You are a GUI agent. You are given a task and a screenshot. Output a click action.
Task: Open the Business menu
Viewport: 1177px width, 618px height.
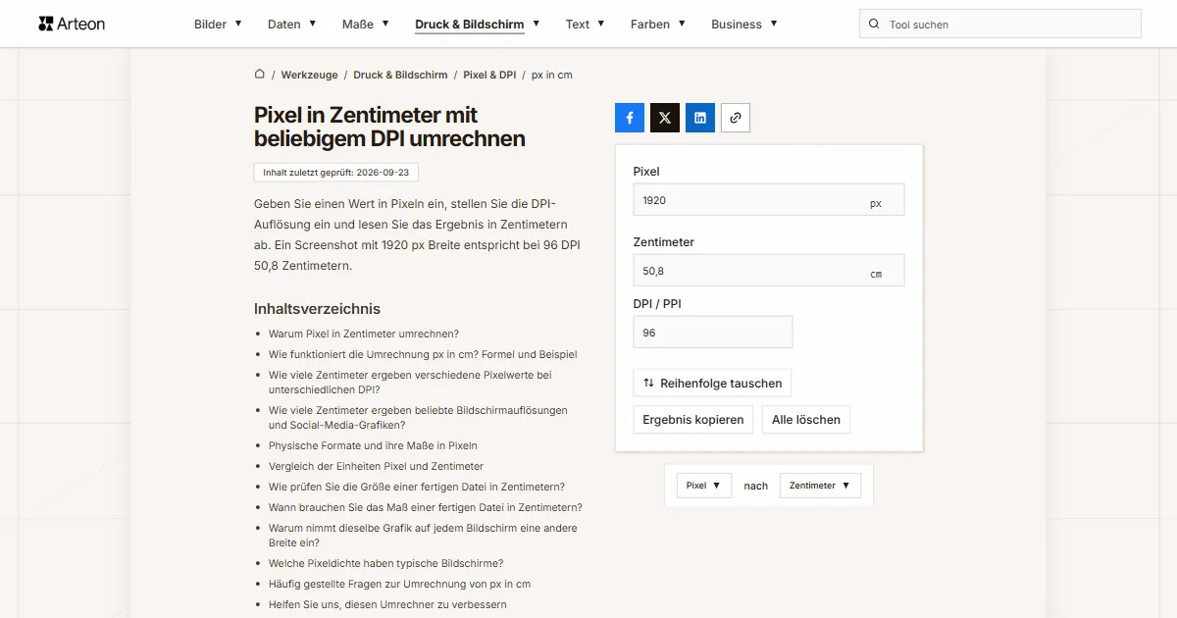click(x=744, y=24)
